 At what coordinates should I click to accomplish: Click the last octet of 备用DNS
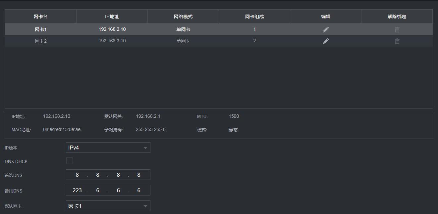pyautogui.click(x=138, y=190)
